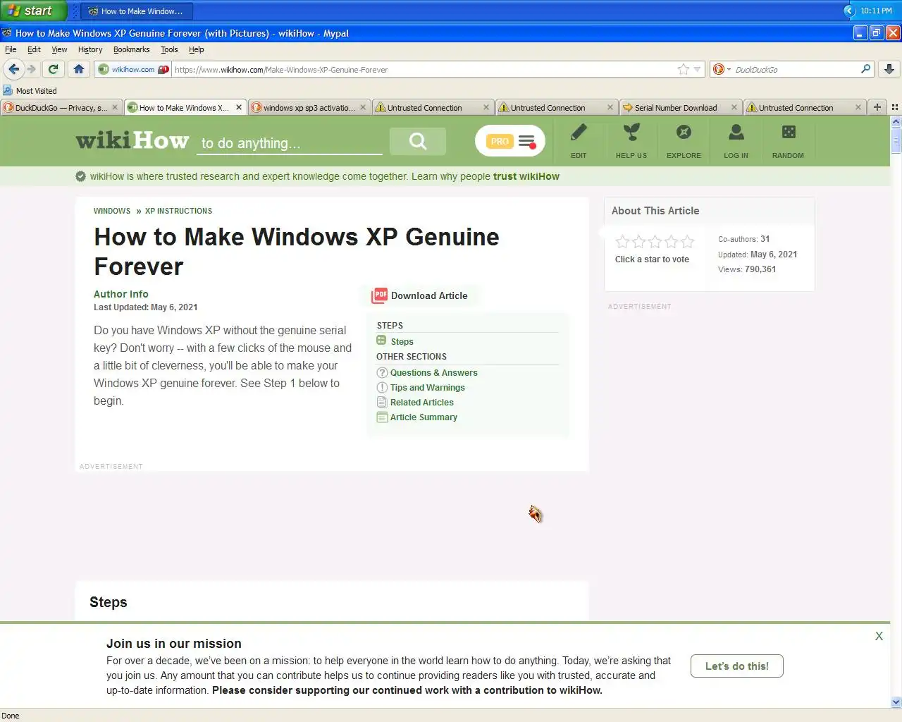Open the History menu
902x722 pixels.
[x=90, y=49]
